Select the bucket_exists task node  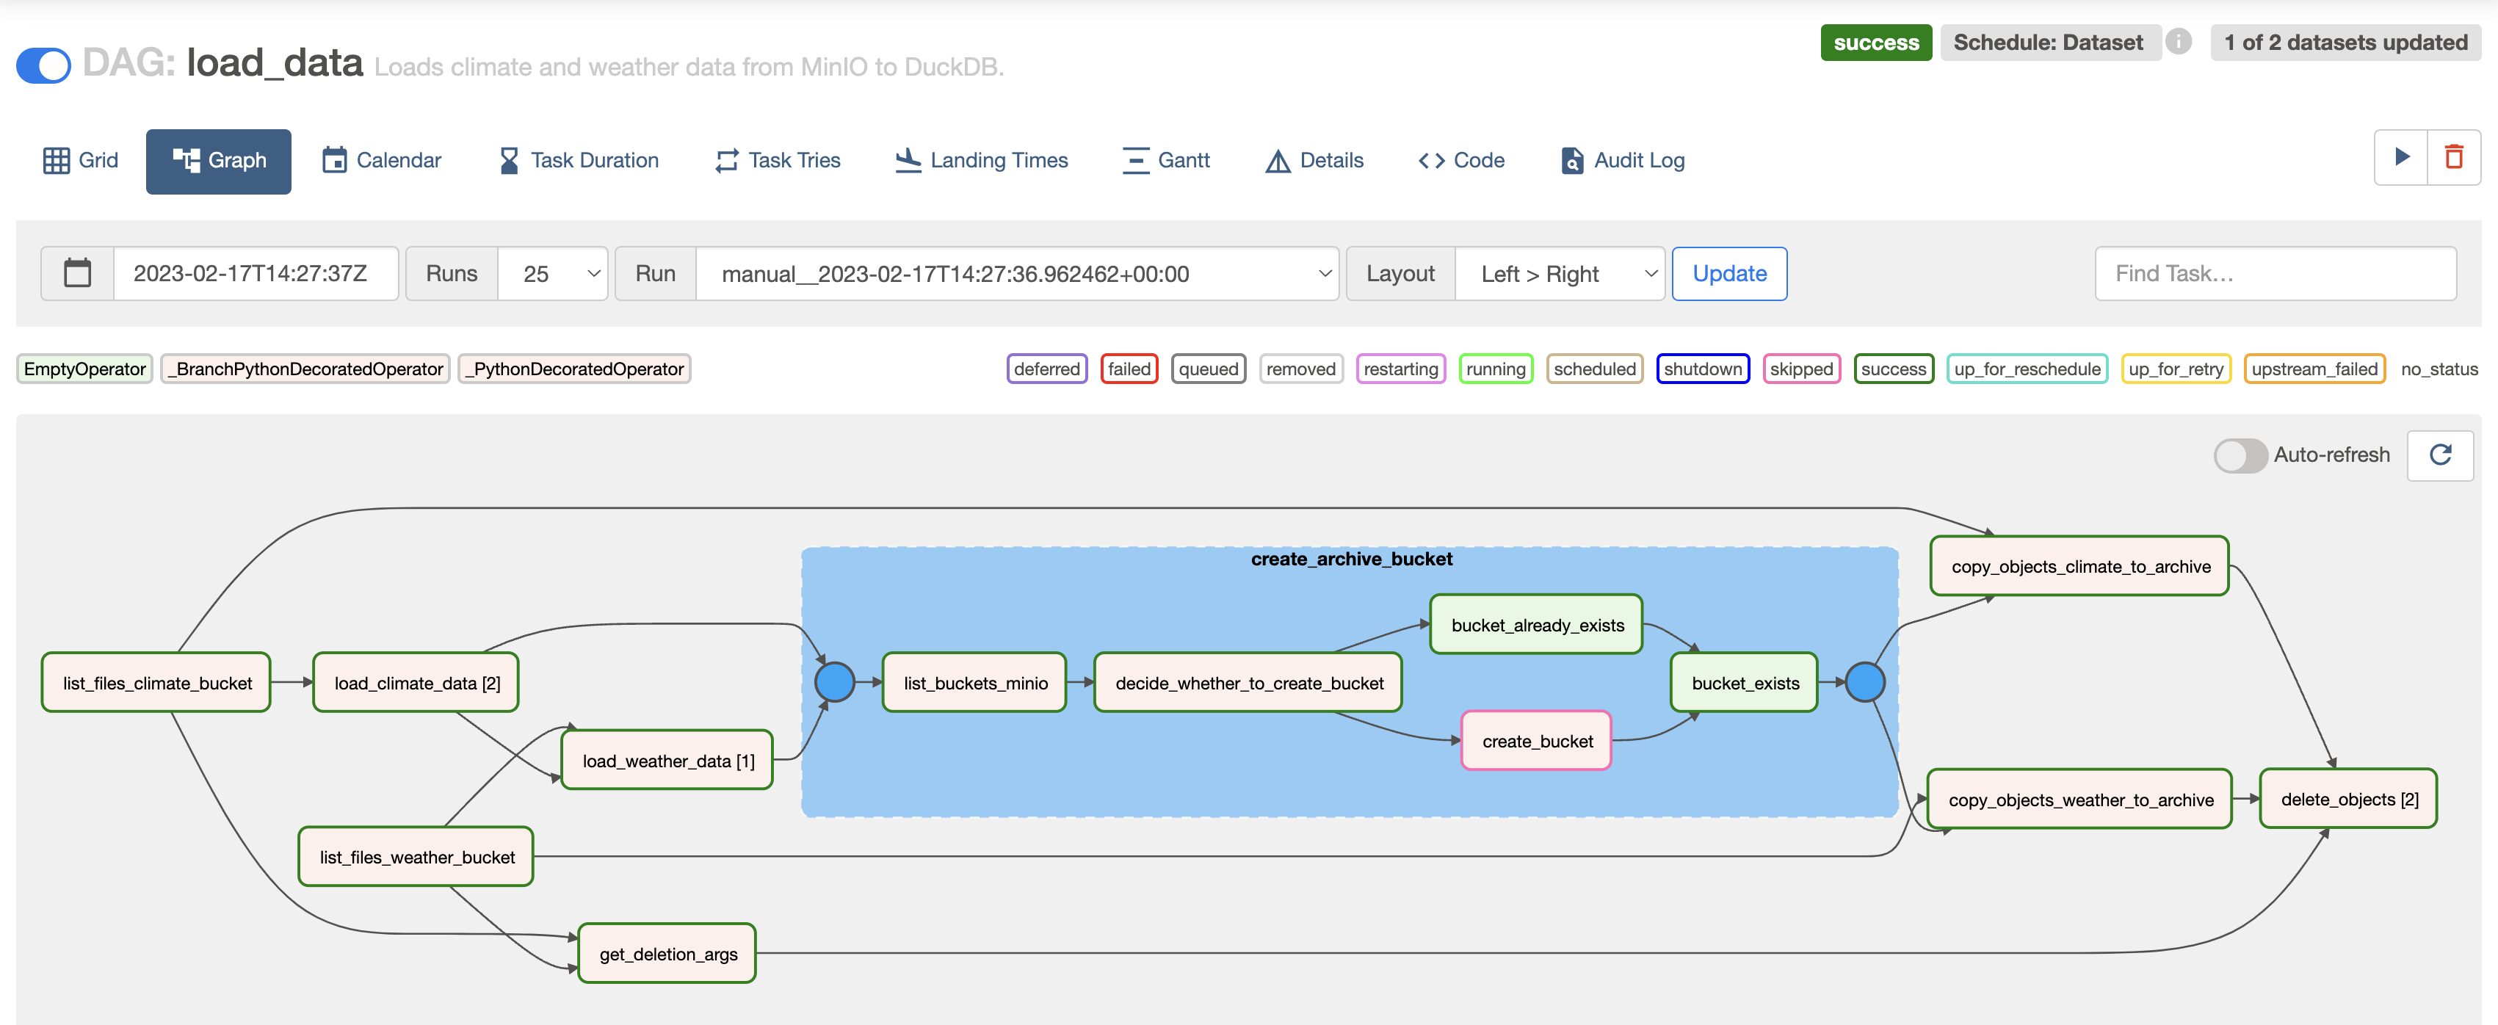click(x=1745, y=683)
